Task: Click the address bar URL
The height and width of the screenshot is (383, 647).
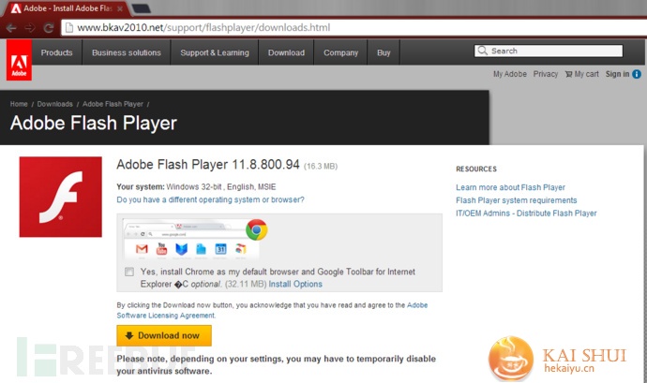Action: coord(203,27)
